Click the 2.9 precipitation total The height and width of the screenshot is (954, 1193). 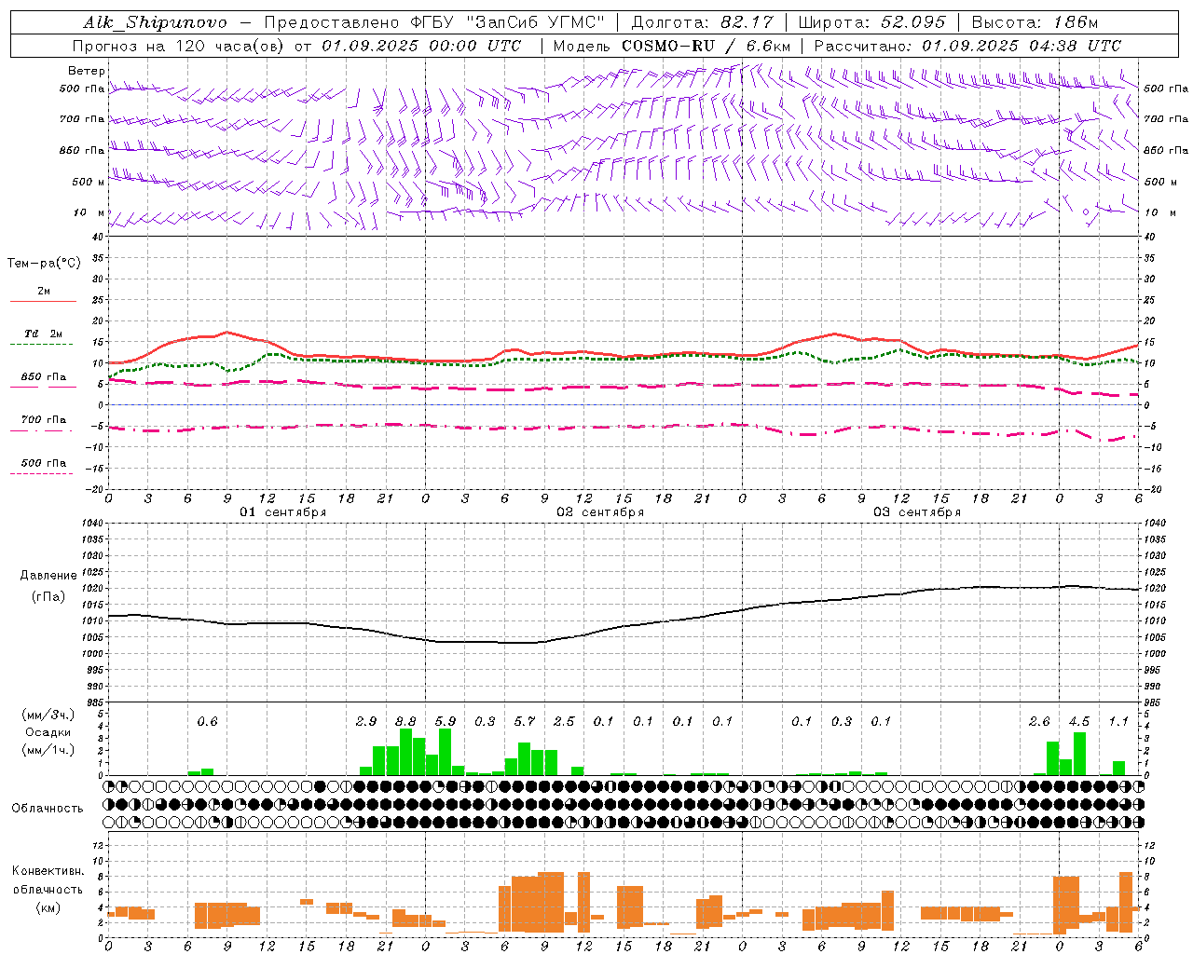point(366,722)
